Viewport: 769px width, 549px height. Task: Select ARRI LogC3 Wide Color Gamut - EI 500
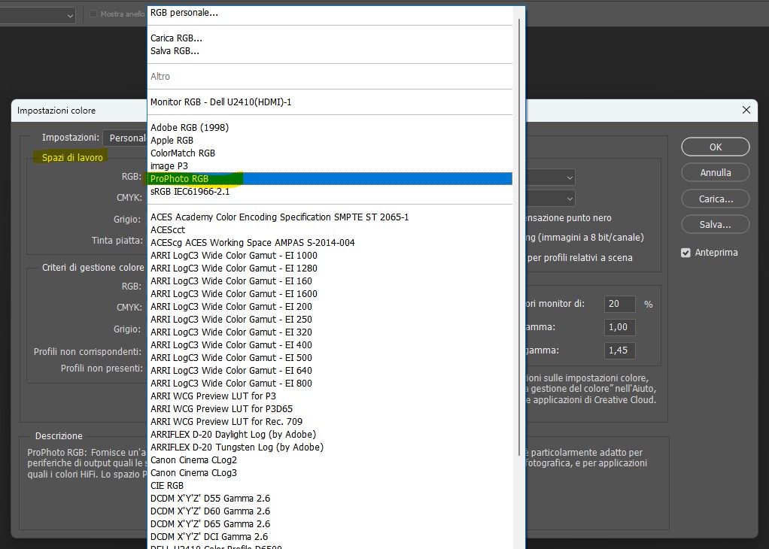(330, 356)
